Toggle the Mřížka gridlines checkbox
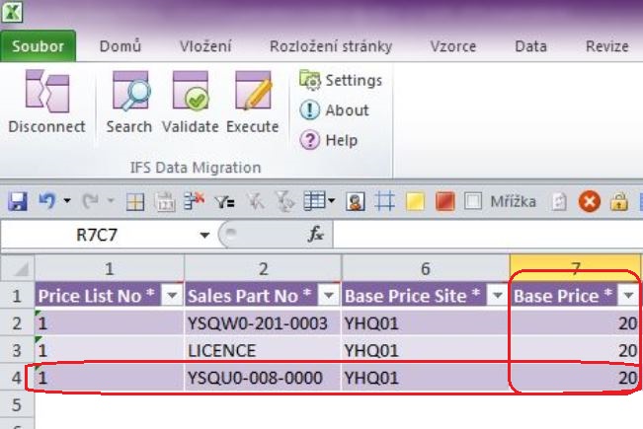643x429 pixels. [x=473, y=201]
